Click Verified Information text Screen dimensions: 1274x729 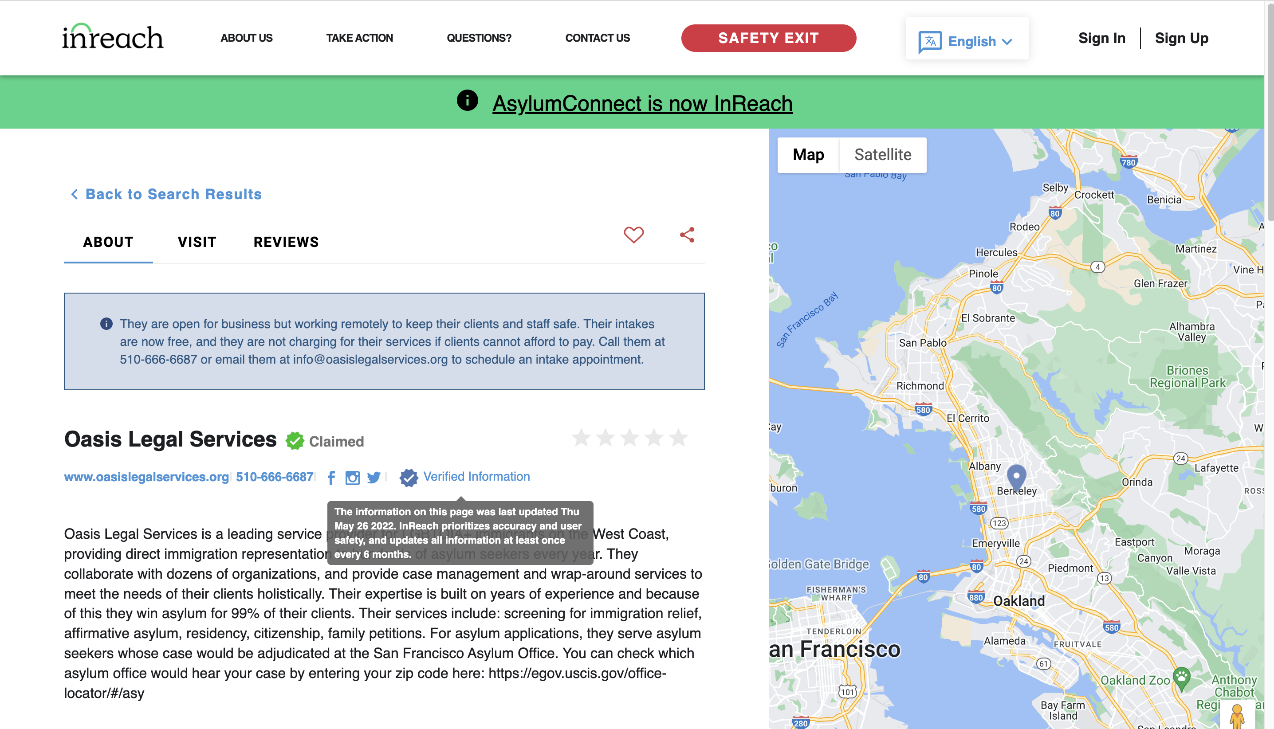point(476,476)
